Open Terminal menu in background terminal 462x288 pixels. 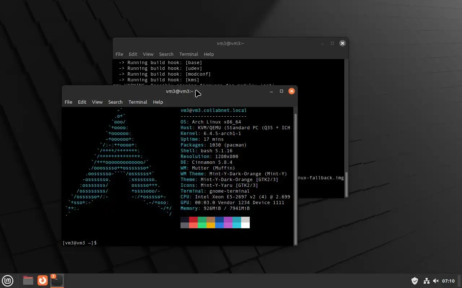click(x=188, y=54)
